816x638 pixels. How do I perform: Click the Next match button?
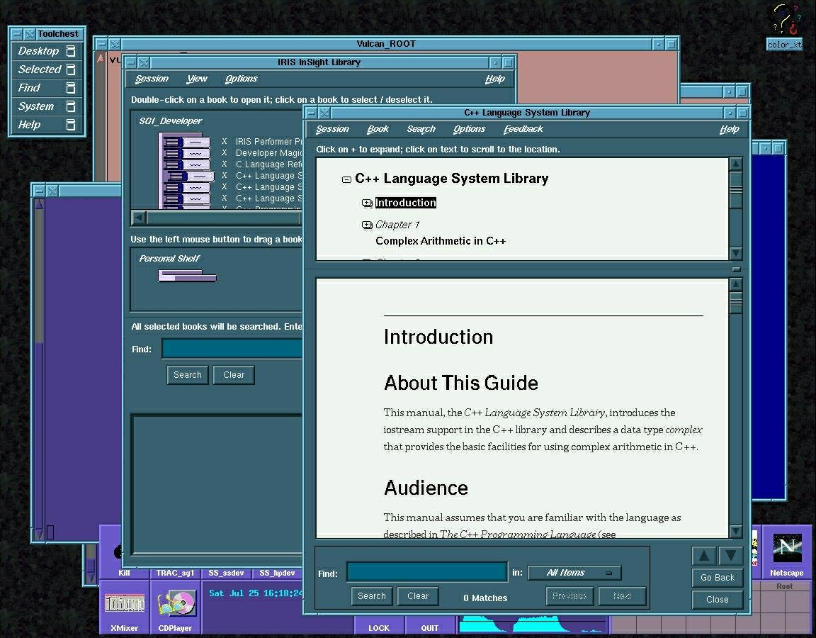(622, 595)
